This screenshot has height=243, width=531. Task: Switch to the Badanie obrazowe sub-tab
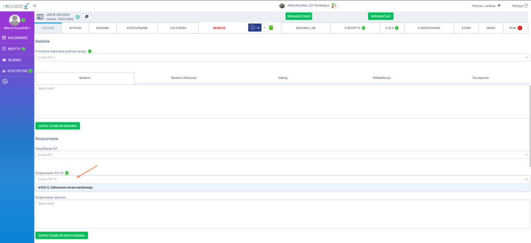click(x=184, y=77)
